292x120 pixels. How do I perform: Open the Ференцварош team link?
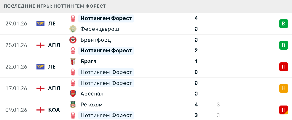[x=100, y=29]
